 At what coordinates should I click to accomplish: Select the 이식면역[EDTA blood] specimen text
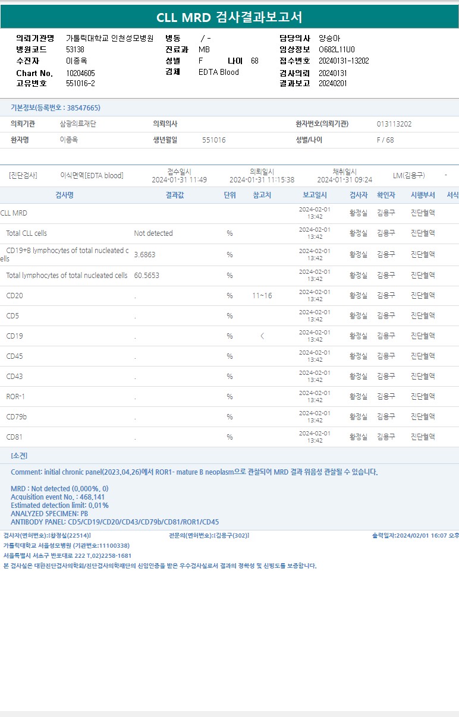pos(92,176)
